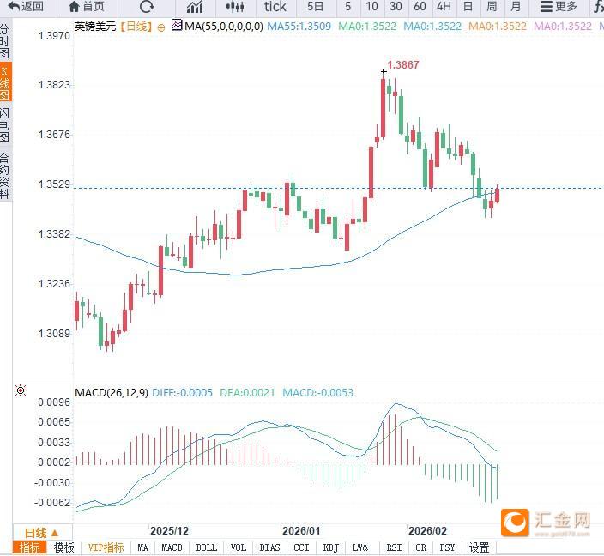Select the 模板 bottom tab
The width and height of the screenshot is (604, 556).
[64, 547]
